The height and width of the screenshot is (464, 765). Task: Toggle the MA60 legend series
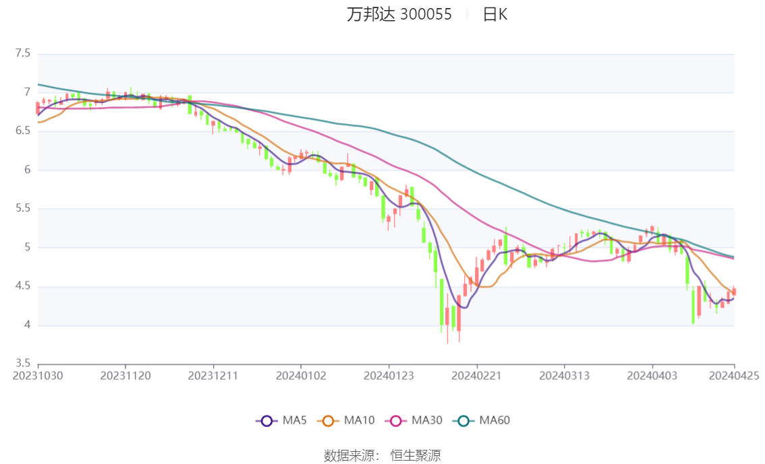pos(482,421)
